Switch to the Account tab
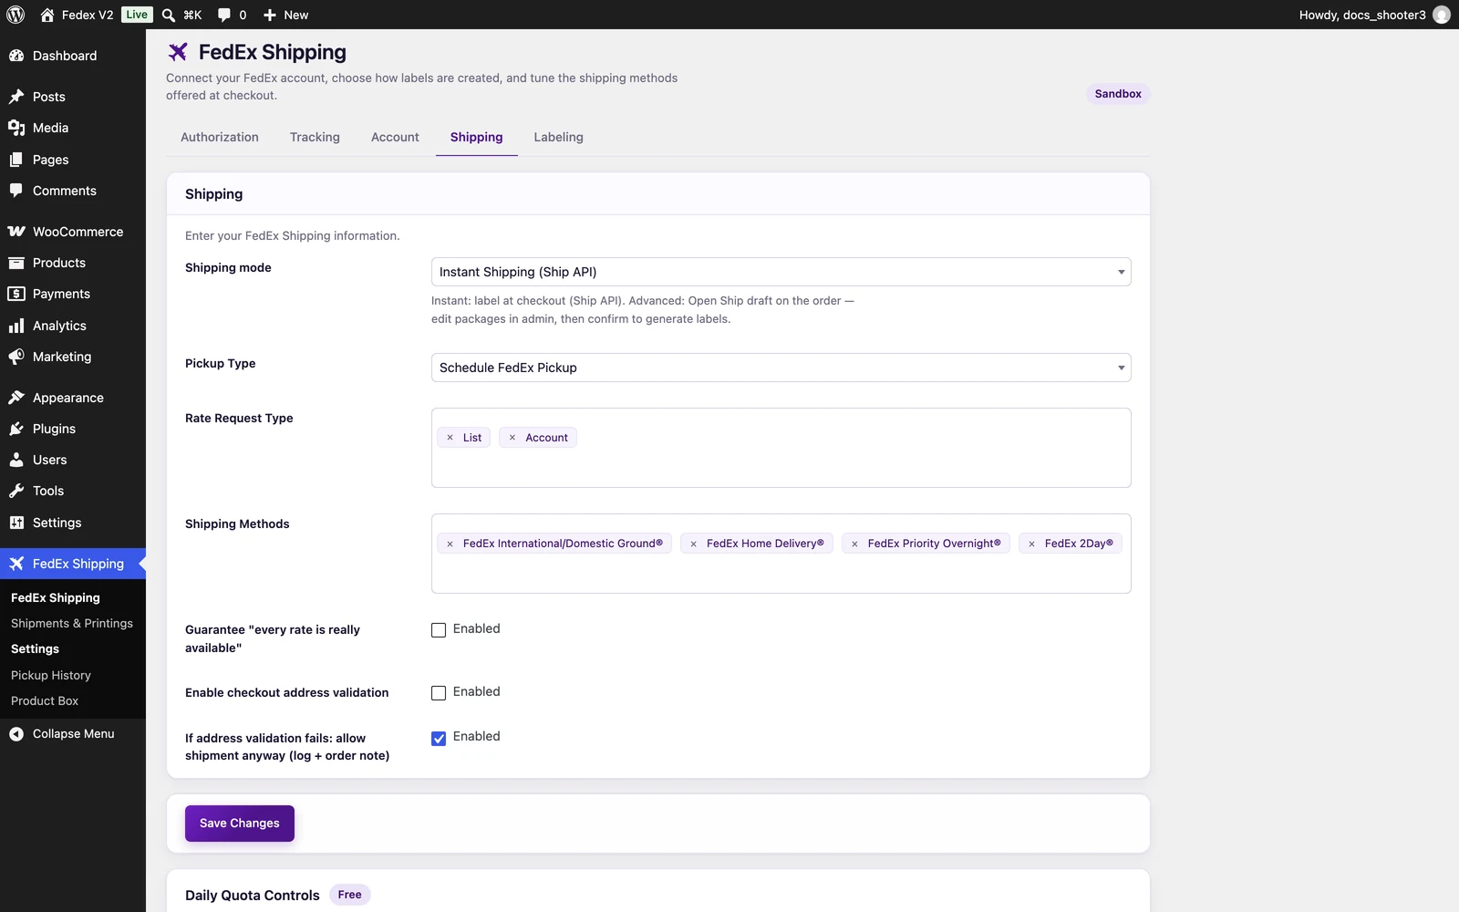Viewport: 1459px width, 912px height. click(395, 137)
